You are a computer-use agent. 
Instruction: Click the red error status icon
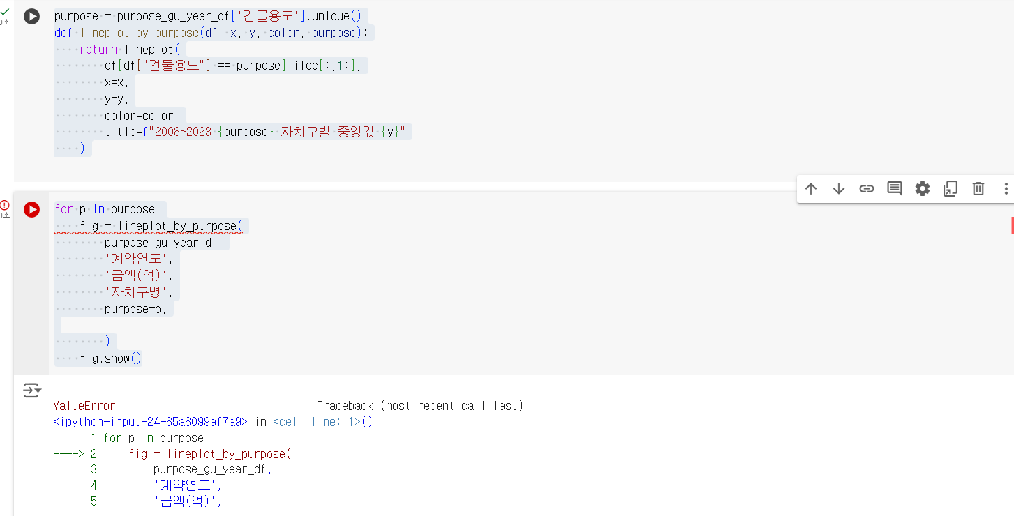[x=5, y=205]
